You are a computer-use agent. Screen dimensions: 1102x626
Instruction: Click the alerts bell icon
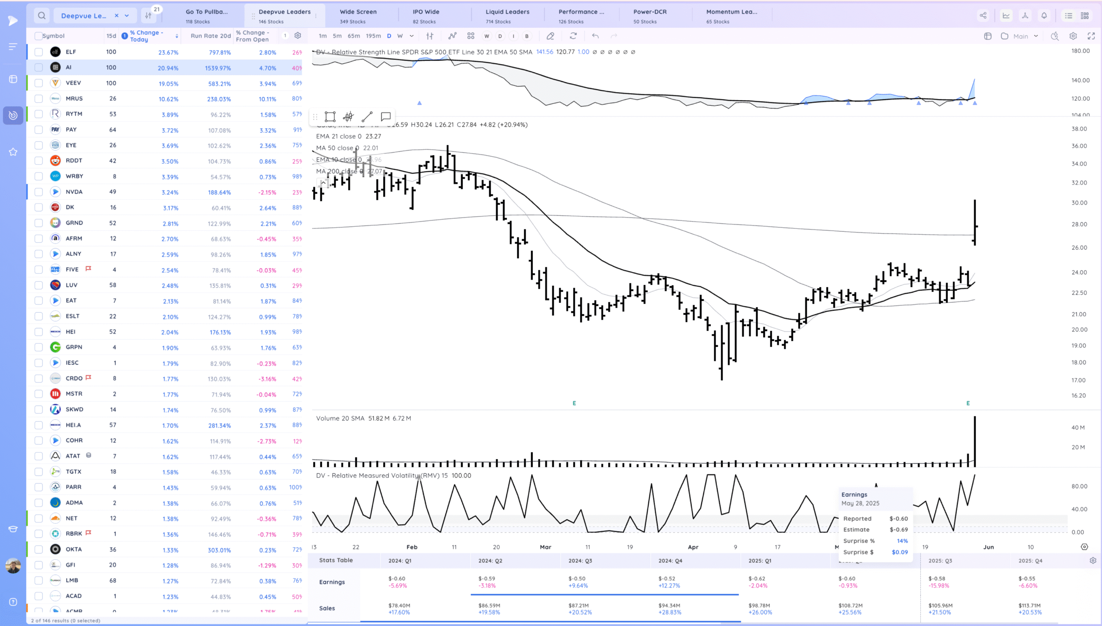1044,16
